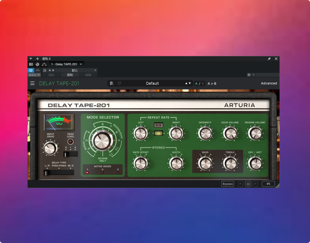Toggle the link button between Left and Right
The height and width of the screenshot is (243, 310).
(158, 133)
